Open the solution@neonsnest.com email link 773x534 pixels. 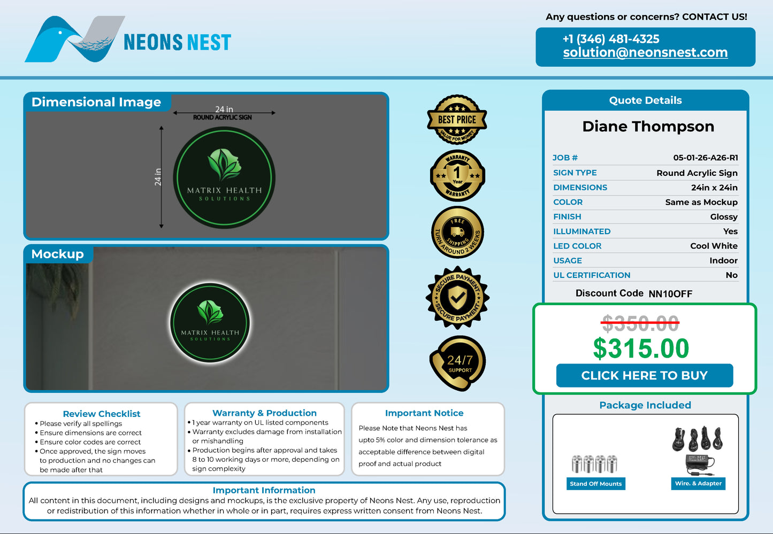coord(645,52)
